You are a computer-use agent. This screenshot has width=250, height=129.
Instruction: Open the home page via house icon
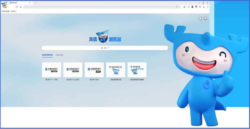tap(21, 7)
